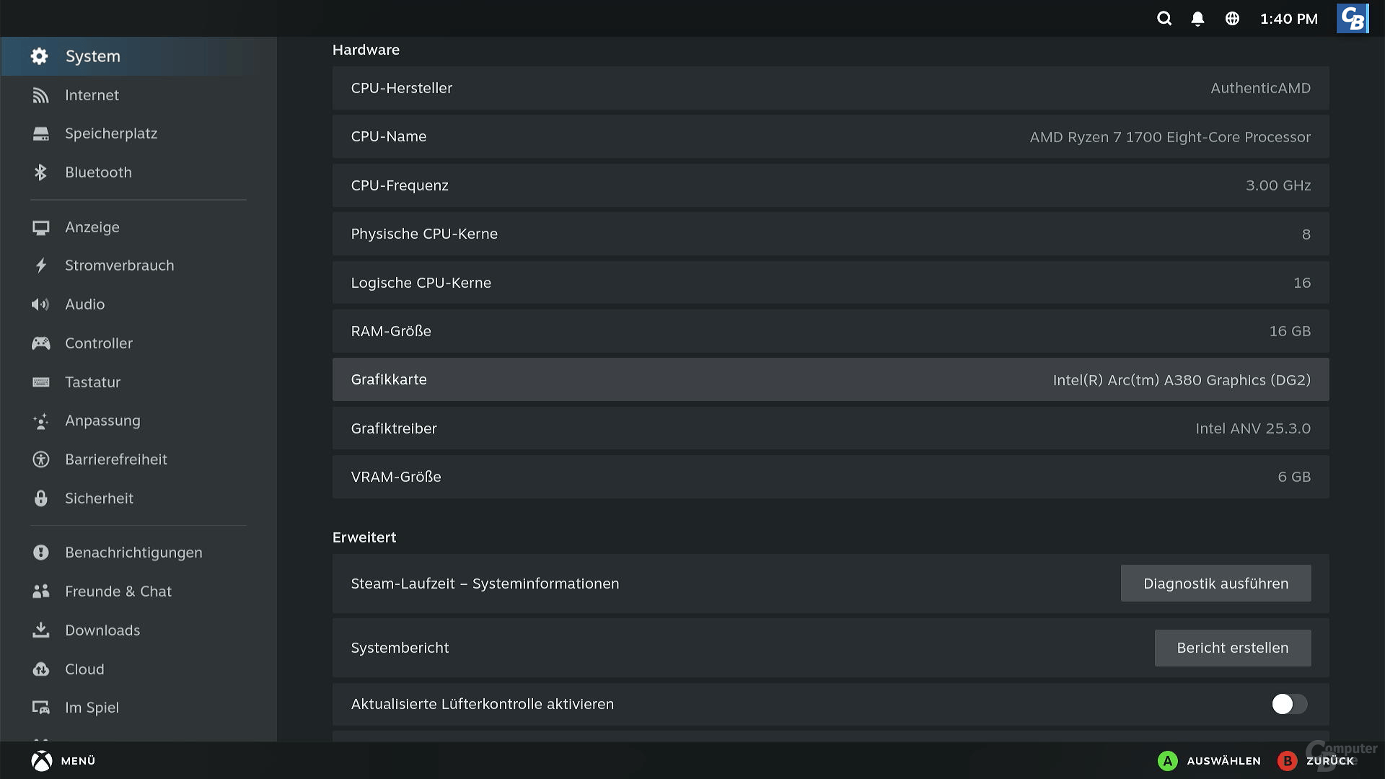Open Freunde & Chat settings category
The image size is (1385, 779).
pyautogui.click(x=138, y=591)
